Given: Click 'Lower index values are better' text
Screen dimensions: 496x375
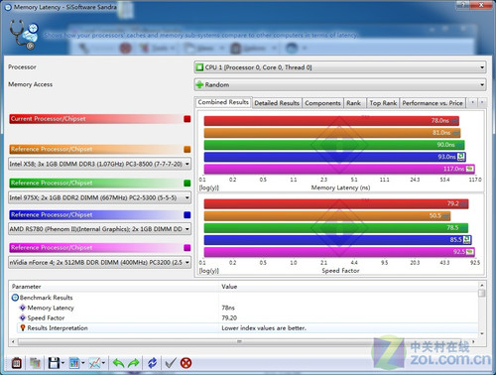Looking at the screenshot, I should (264, 328).
